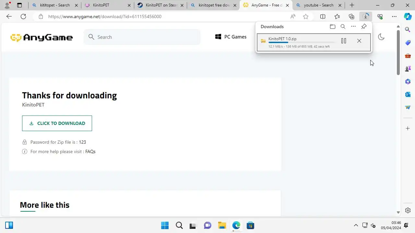Open tab actions menu
The height and width of the screenshot is (233, 415).
point(19,5)
